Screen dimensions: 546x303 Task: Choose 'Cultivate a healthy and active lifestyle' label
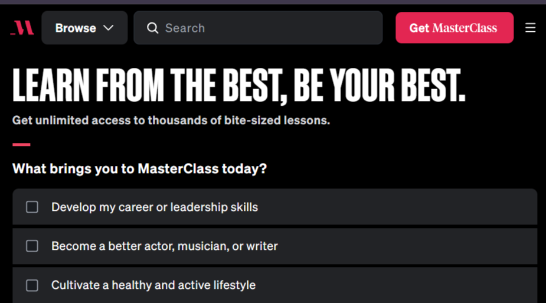(153, 285)
